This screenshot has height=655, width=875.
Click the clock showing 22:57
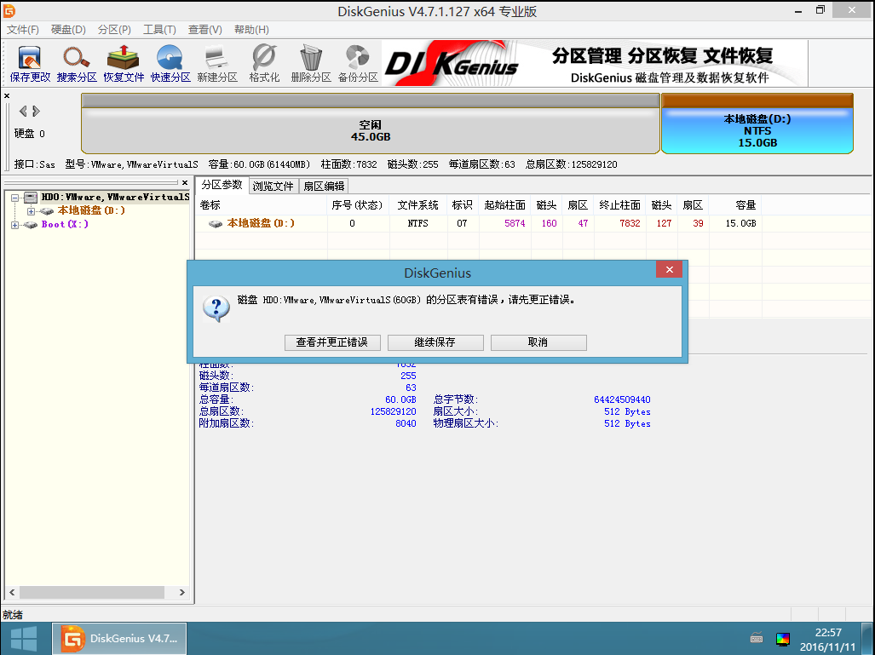tap(828, 633)
